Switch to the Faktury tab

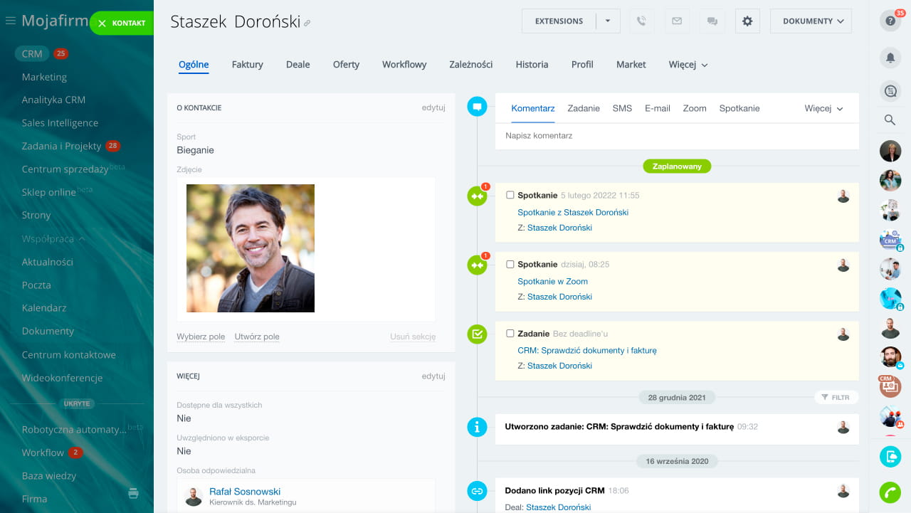(x=247, y=65)
